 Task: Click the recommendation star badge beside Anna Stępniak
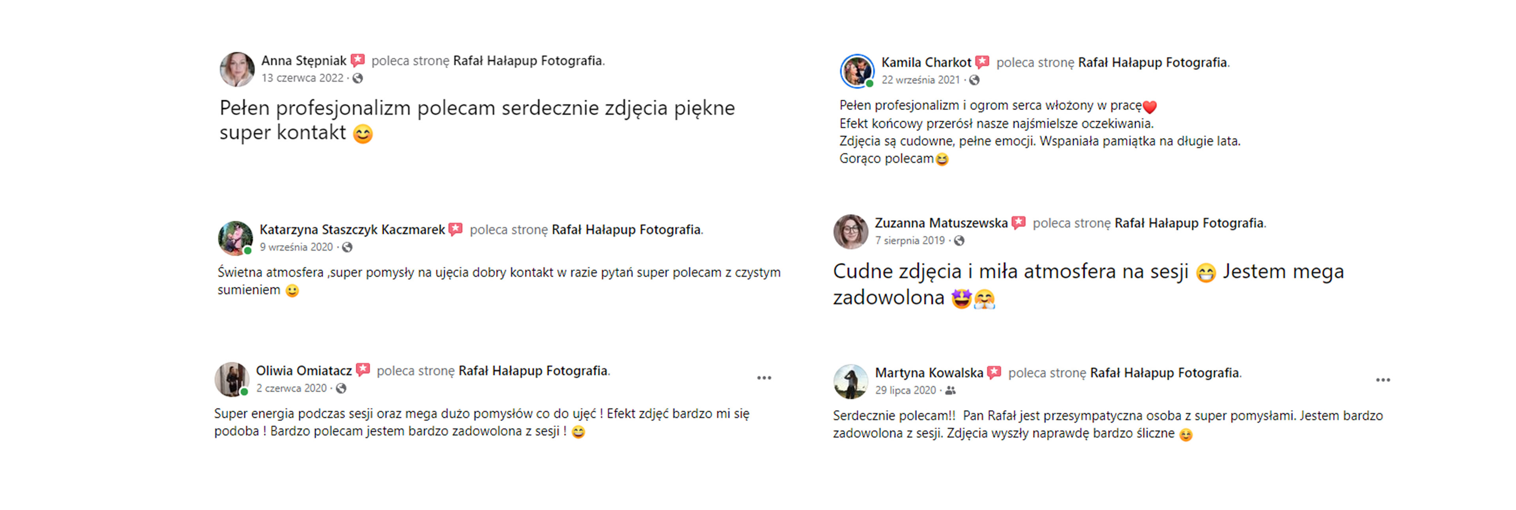tap(357, 60)
